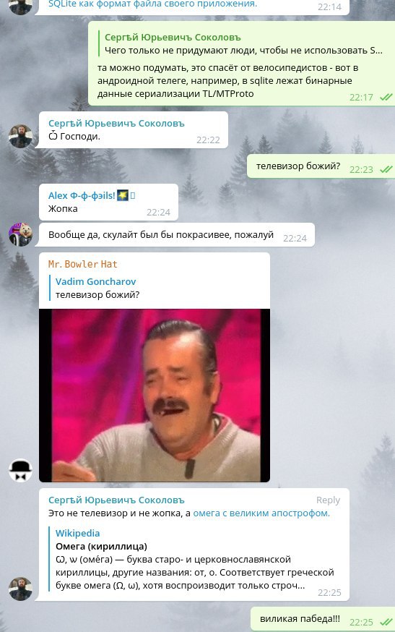
Task: Click the Reply button on Sergey's message
Action: coord(328,500)
